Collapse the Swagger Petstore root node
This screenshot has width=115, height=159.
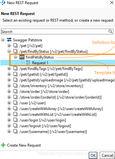(3, 40)
